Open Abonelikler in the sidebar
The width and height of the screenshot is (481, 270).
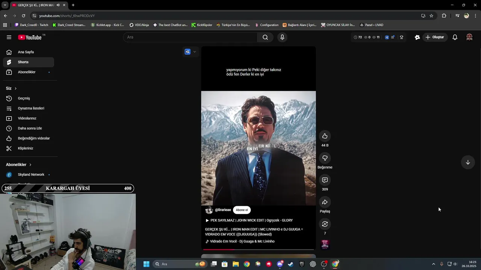29,72
